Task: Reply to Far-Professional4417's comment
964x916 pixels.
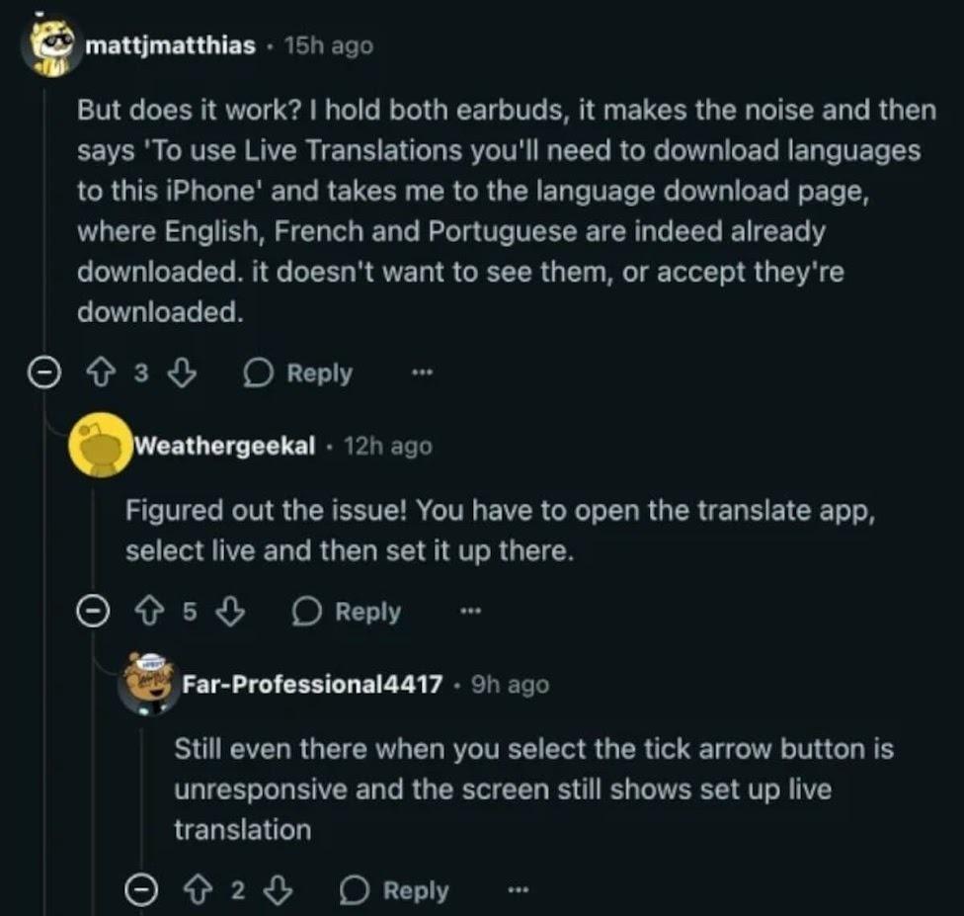Action: 395,890
